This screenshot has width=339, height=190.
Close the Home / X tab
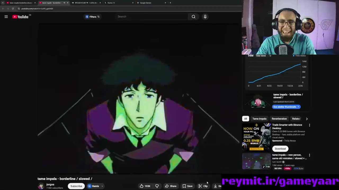pyautogui.click(x=133, y=3)
